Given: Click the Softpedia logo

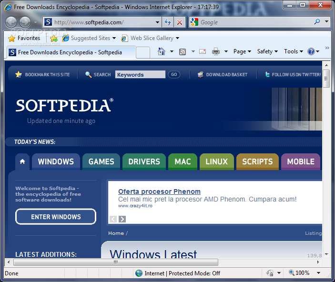Looking at the screenshot, I should [x=64, y=105].
